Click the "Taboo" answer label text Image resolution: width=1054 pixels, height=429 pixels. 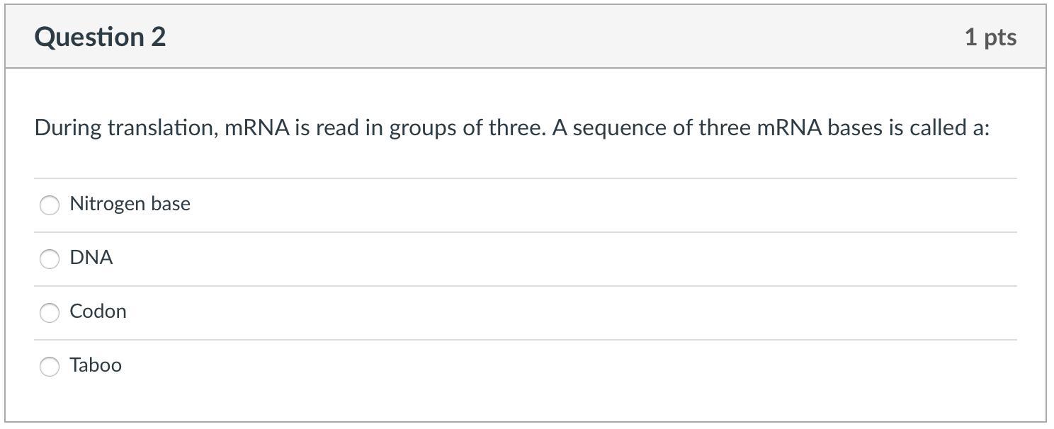96,365
